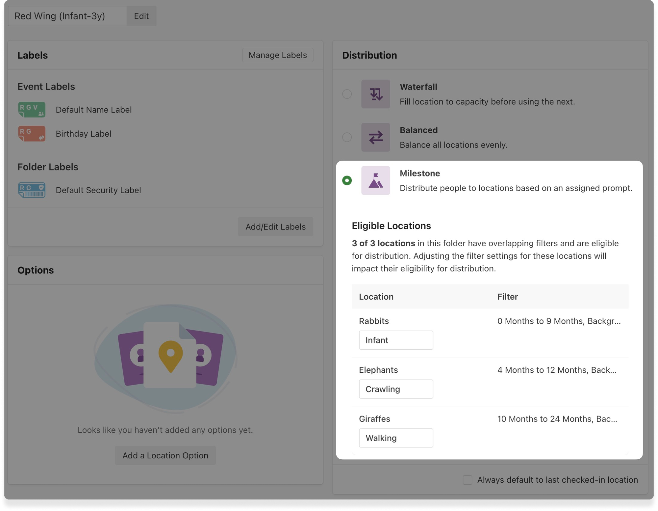
Task: Select the Waterfall radio button
Action: (x=347, y=94)
